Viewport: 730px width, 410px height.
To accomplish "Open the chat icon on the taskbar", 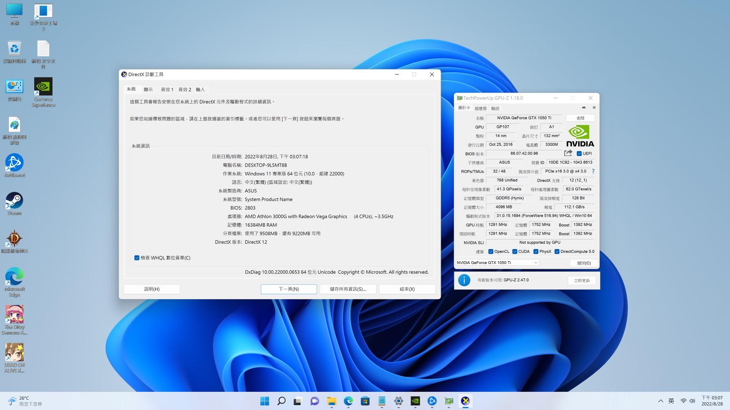I will tap(315, 401).
